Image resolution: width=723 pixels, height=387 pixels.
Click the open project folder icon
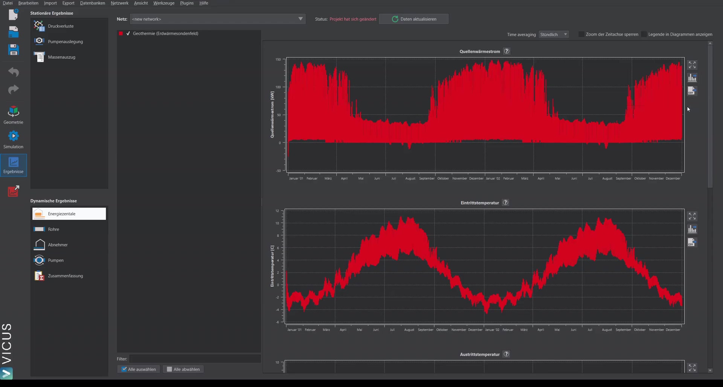pyautogui.click(x=14, y=32)
